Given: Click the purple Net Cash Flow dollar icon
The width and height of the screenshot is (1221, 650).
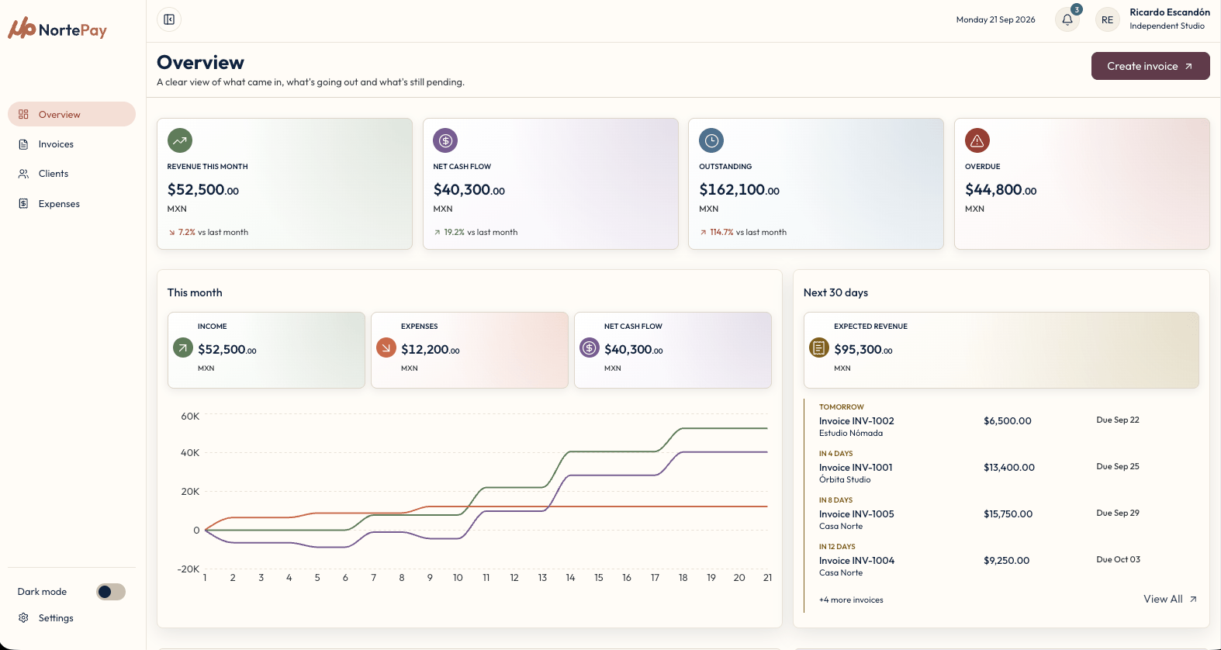Looking at the screenshot, I should [445, 140].
